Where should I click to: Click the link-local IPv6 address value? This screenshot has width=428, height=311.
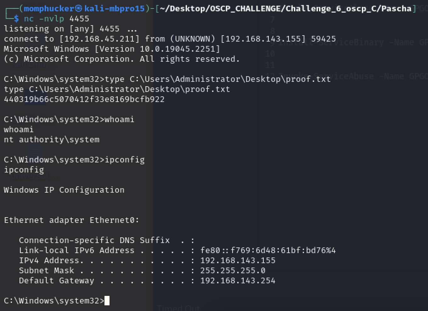(x=268, y=250)
